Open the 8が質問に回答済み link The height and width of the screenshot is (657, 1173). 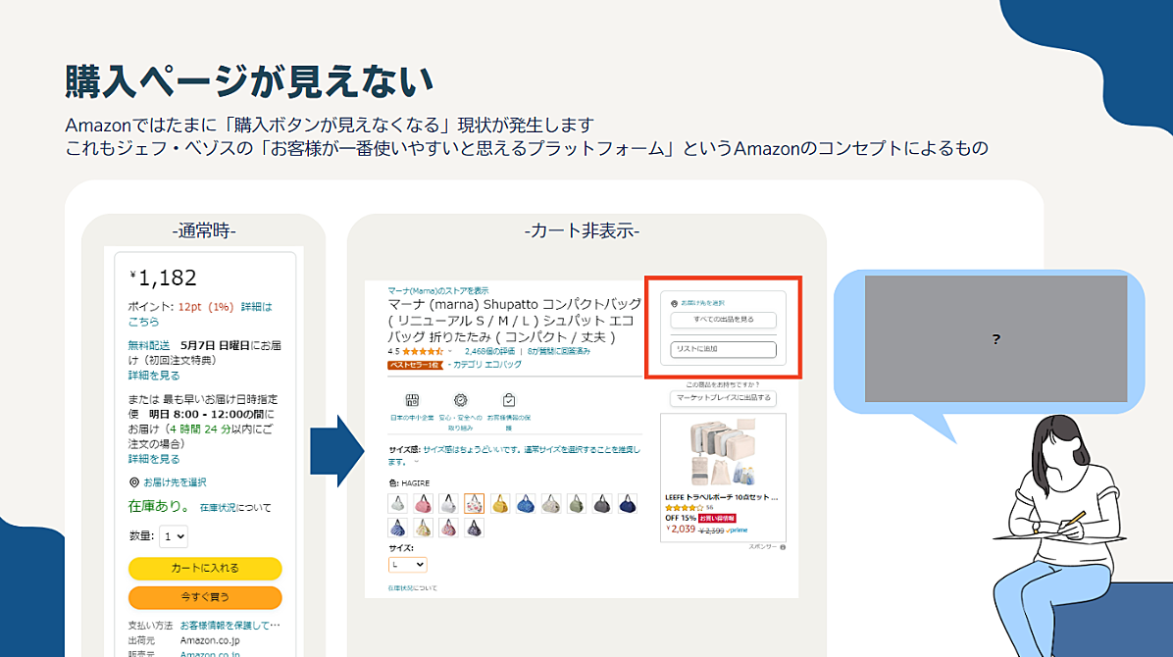pyautogui.click(x=559, y=351)
